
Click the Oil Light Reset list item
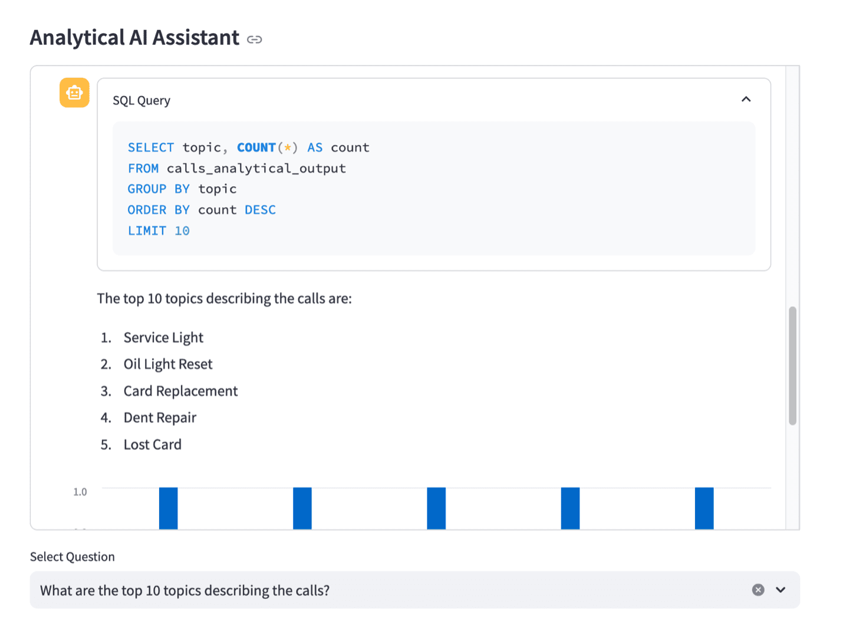tap(168, 364)
